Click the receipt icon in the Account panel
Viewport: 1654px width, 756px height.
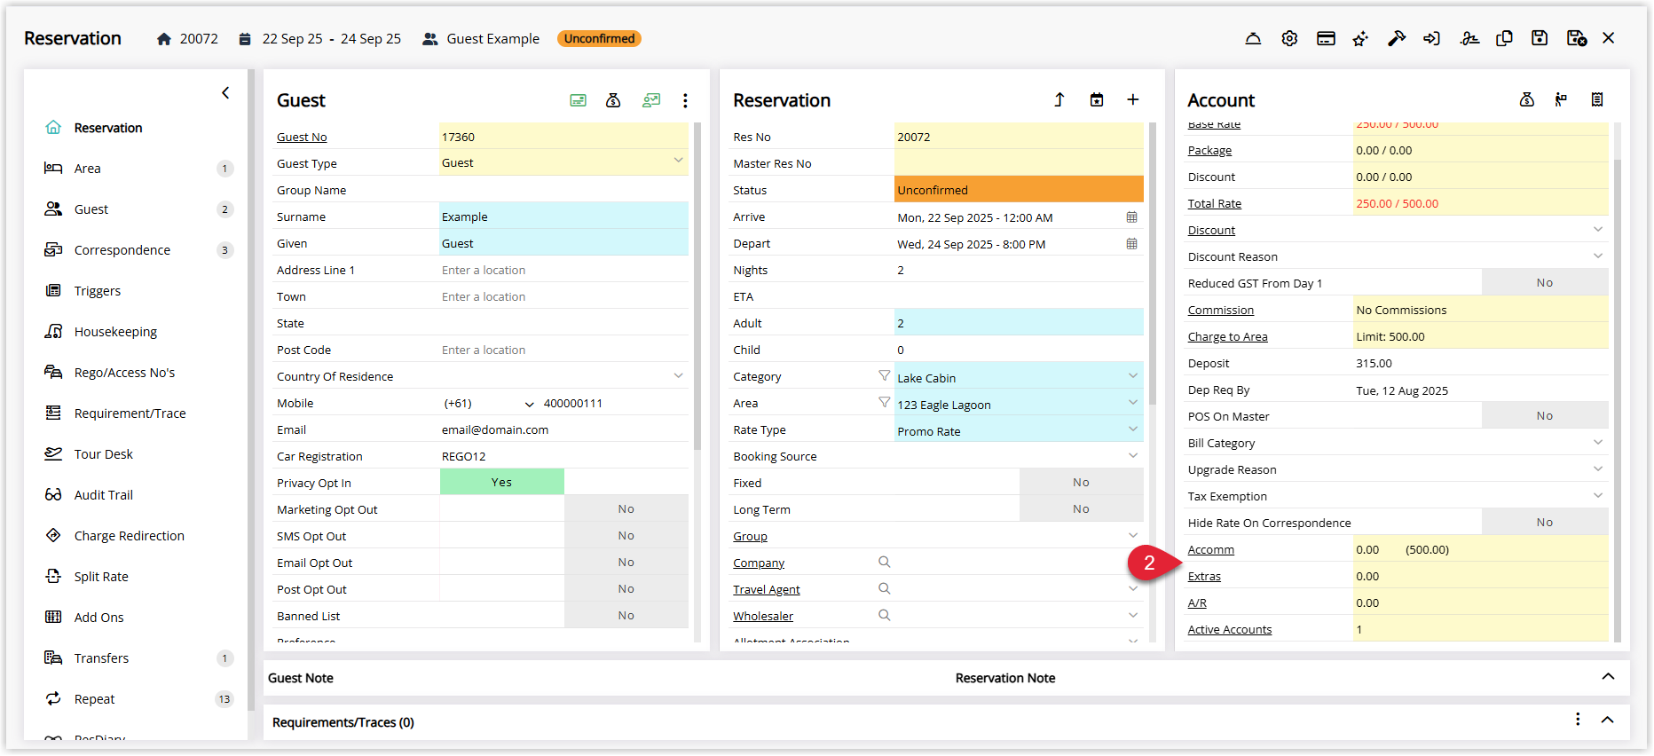tap(1597, 100)
